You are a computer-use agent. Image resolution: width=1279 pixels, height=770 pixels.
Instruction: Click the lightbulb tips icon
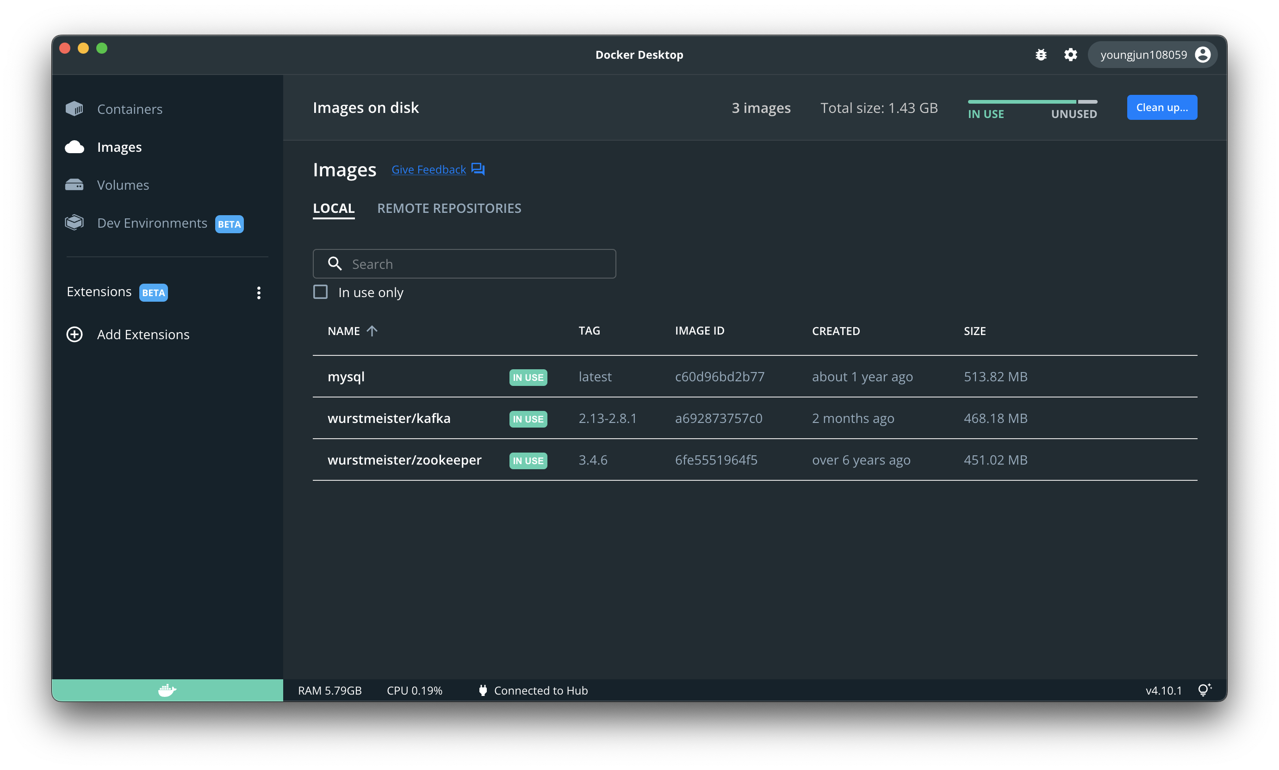[x=1204, y=690]
